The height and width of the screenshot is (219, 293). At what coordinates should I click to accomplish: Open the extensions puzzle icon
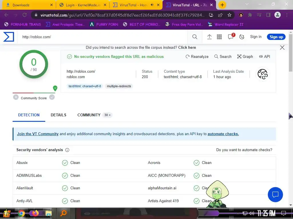[x=250, y=15]
